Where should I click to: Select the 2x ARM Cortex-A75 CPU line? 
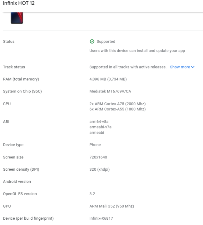(x=117, y=104)
